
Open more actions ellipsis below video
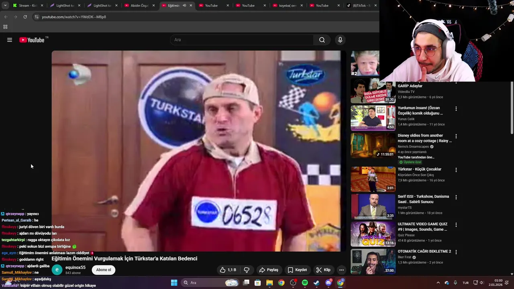tap(341, 270)
